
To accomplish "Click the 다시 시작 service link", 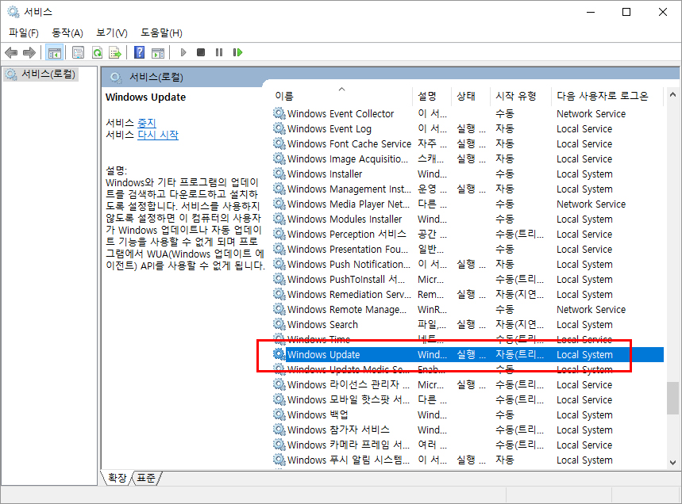I will [158, 135].
